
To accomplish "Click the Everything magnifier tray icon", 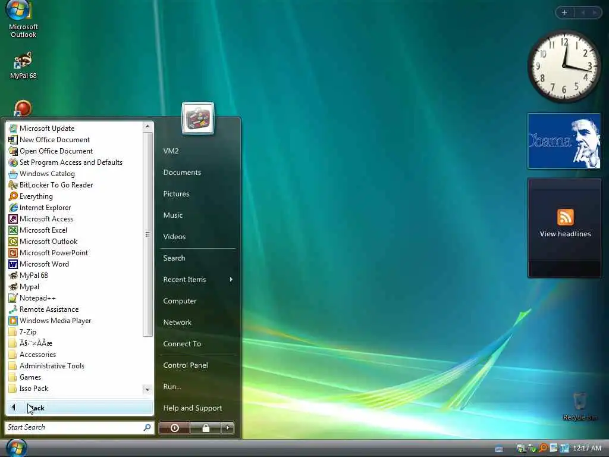I will 543,448.
